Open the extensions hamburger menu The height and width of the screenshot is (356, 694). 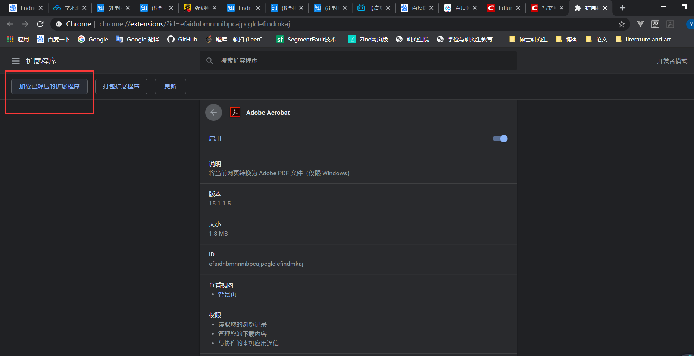pos(16,61)
